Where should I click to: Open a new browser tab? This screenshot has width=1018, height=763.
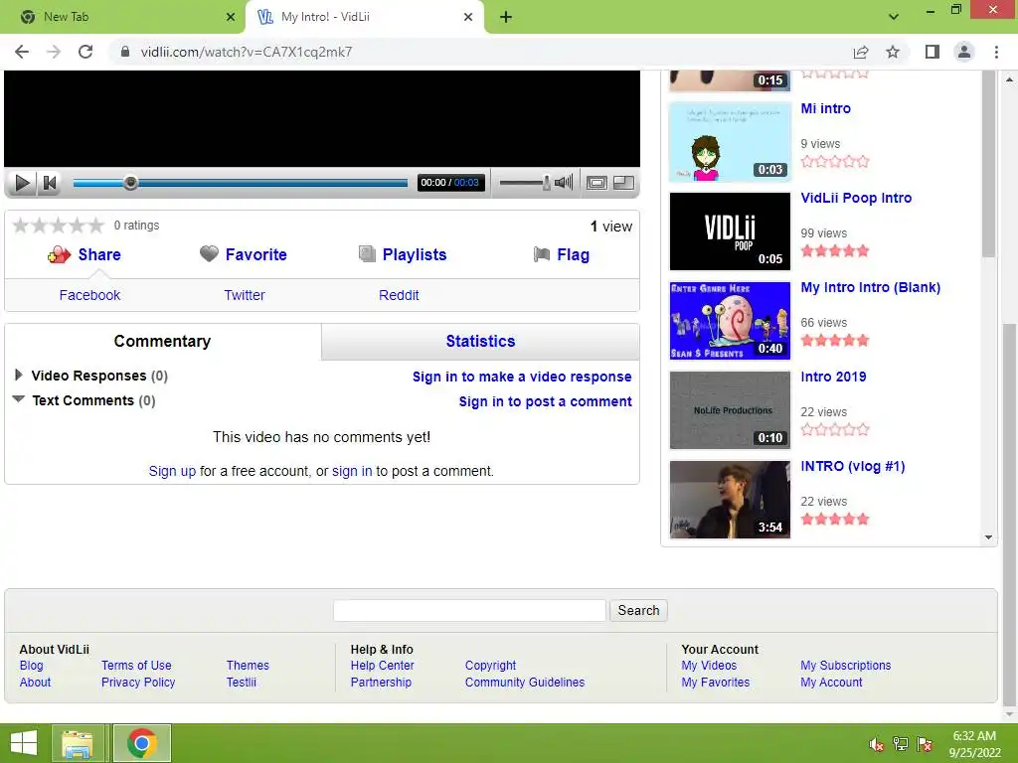tap(506, 17)
